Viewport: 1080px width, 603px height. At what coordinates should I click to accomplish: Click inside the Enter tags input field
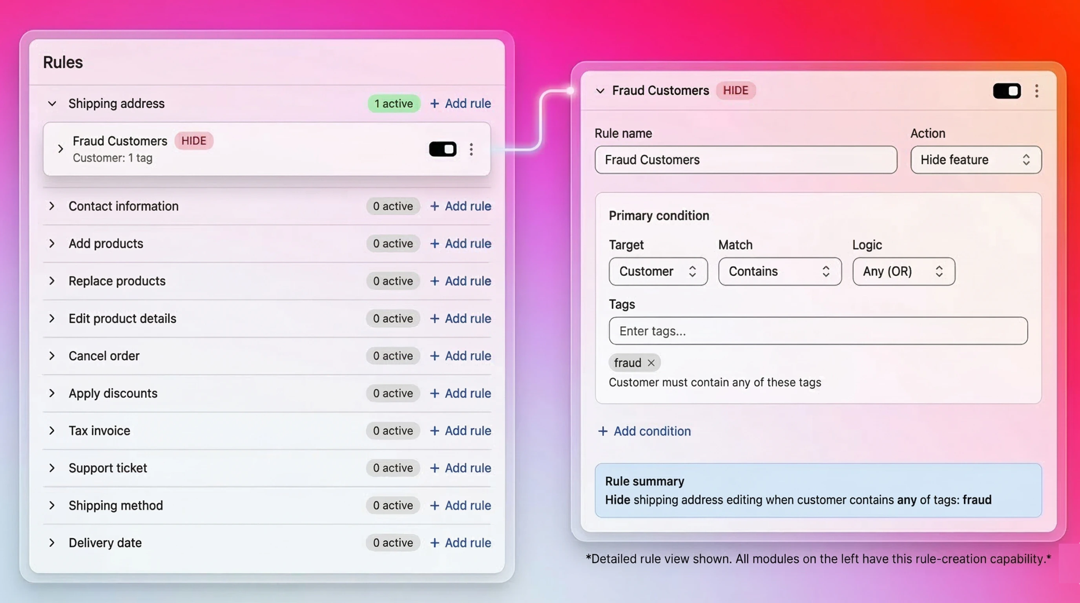coord(817,331)
